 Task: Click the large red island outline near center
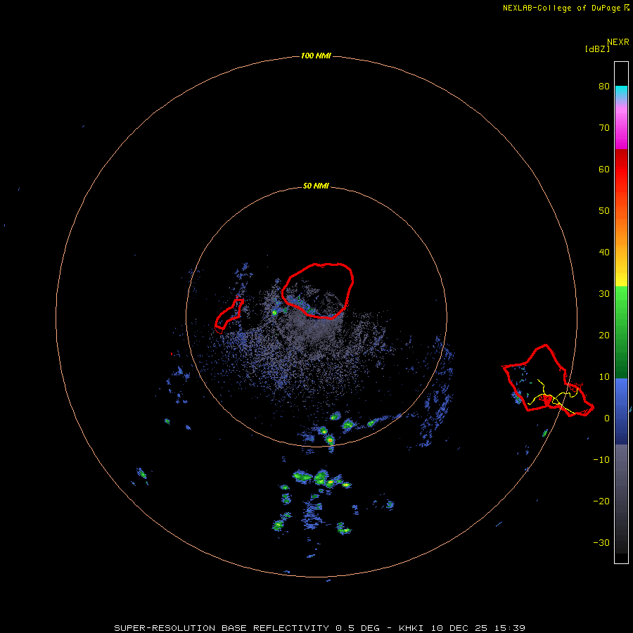318,291
